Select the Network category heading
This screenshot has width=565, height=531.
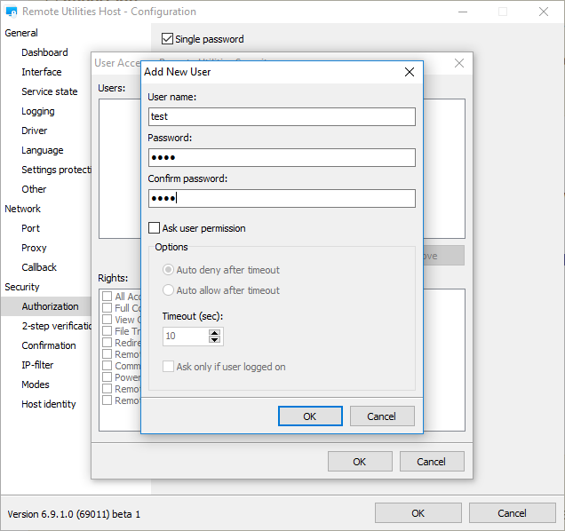tap(23, 209)
